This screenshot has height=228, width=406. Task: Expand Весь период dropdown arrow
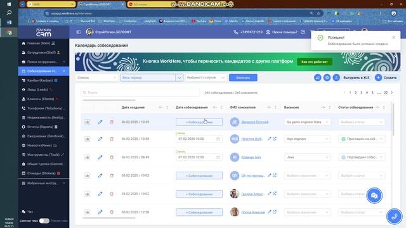click(180, 77)
